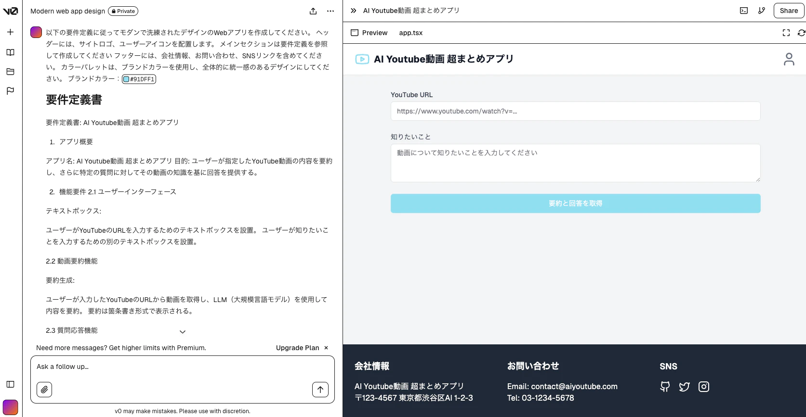Image resolution: width=806 pixels, height=417 pixels.
Task: Open the projects folder icon in the sidebar
Action: pyautogui.click(x=10, y=72)
